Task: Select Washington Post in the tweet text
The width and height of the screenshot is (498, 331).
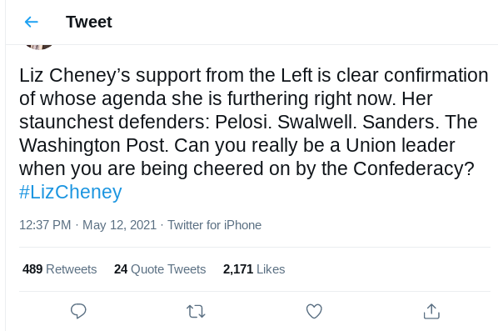Action: point(93,145)
